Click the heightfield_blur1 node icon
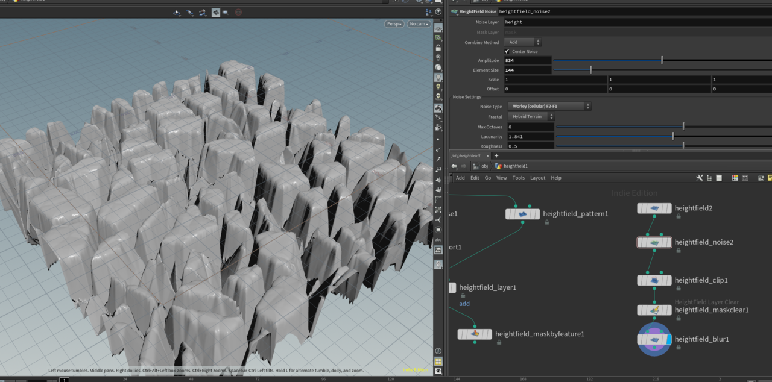The height and width of the screenshot is (382, 772). pyautogui.click(x=654, y=339)
